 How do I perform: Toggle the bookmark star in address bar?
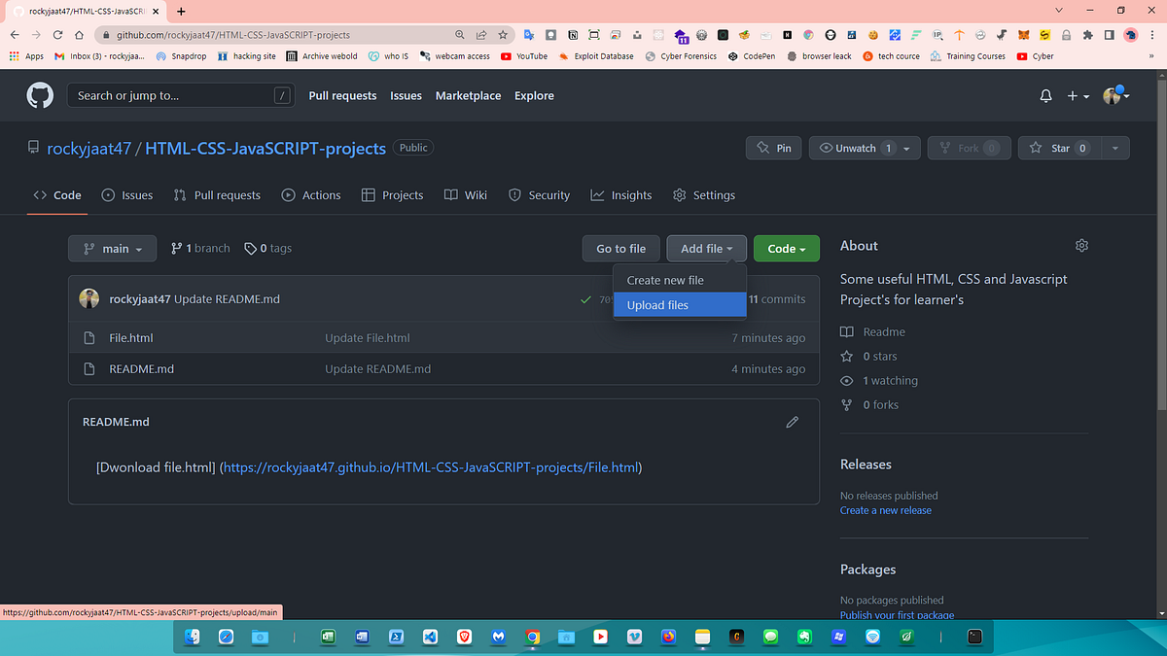503,34
